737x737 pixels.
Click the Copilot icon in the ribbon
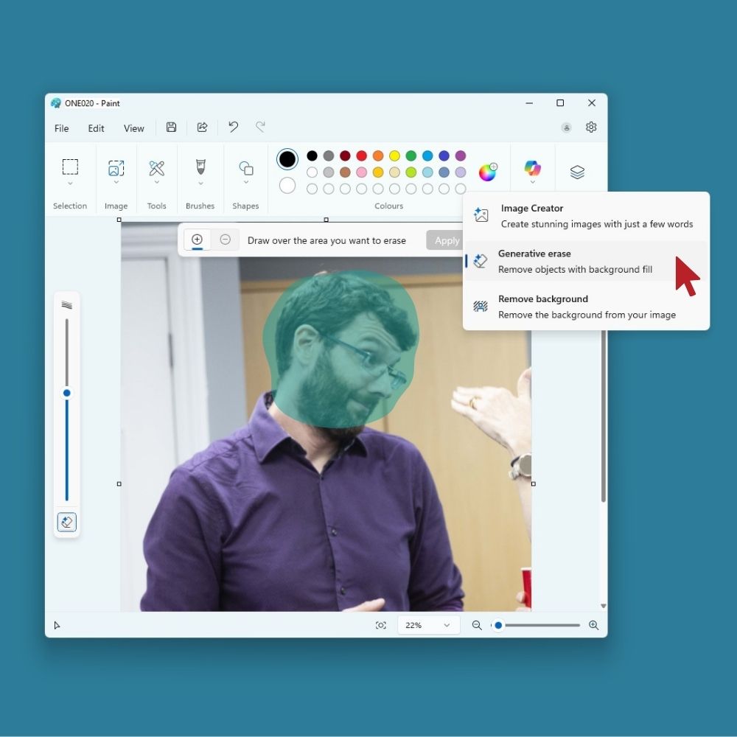[x=532, y=169]
